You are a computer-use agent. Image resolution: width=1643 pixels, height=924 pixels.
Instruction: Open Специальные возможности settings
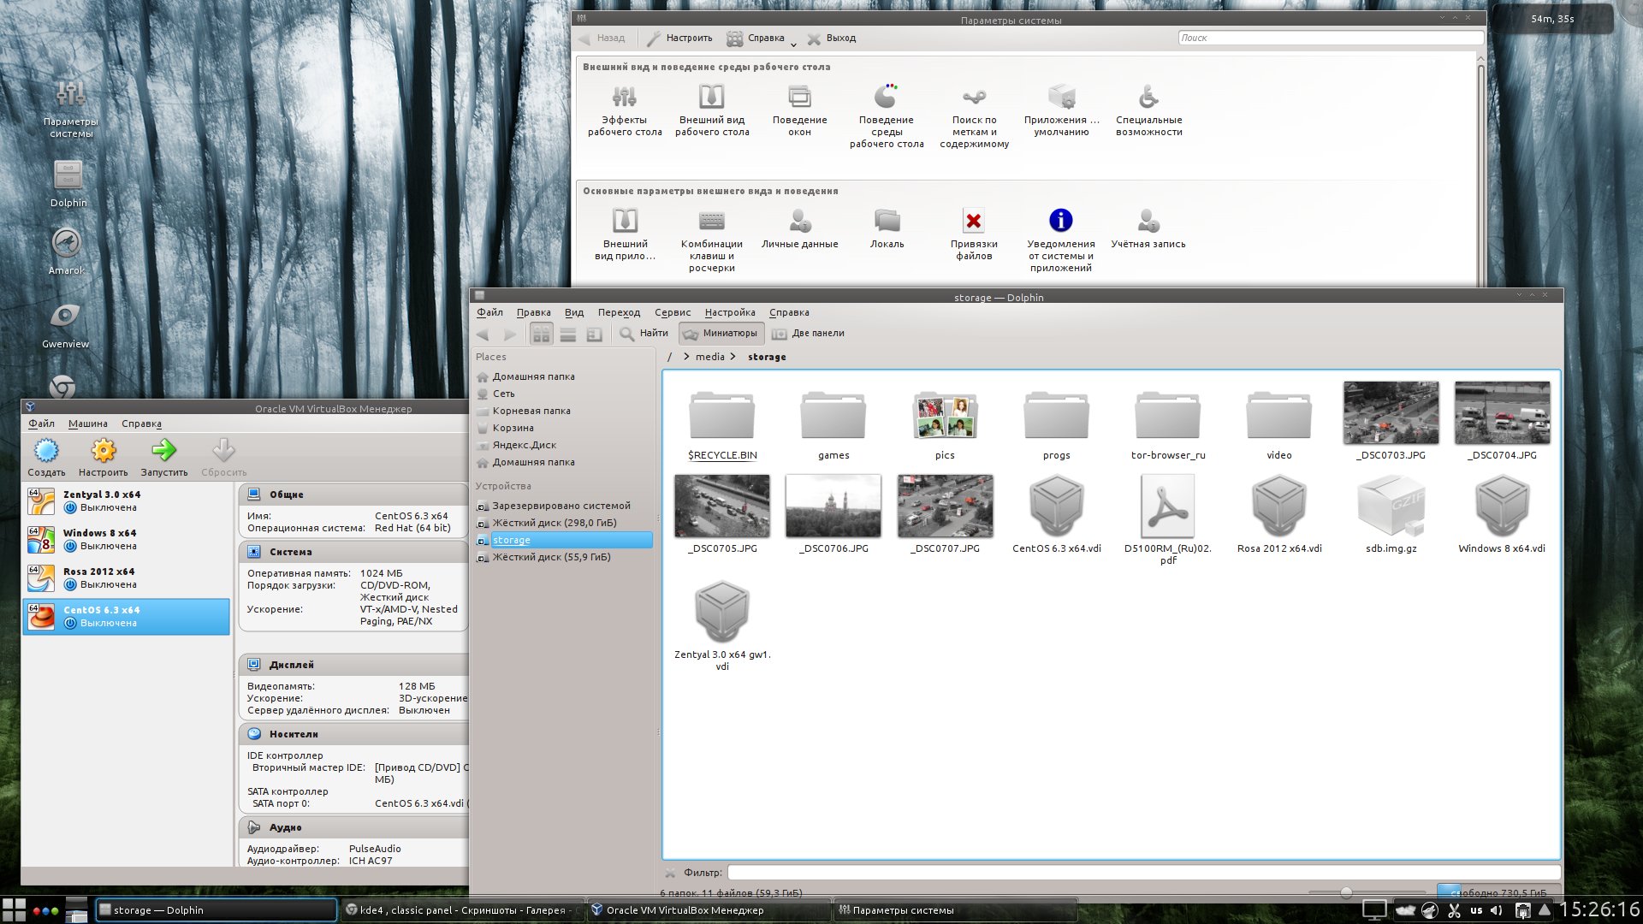(x=1148, y=110)
